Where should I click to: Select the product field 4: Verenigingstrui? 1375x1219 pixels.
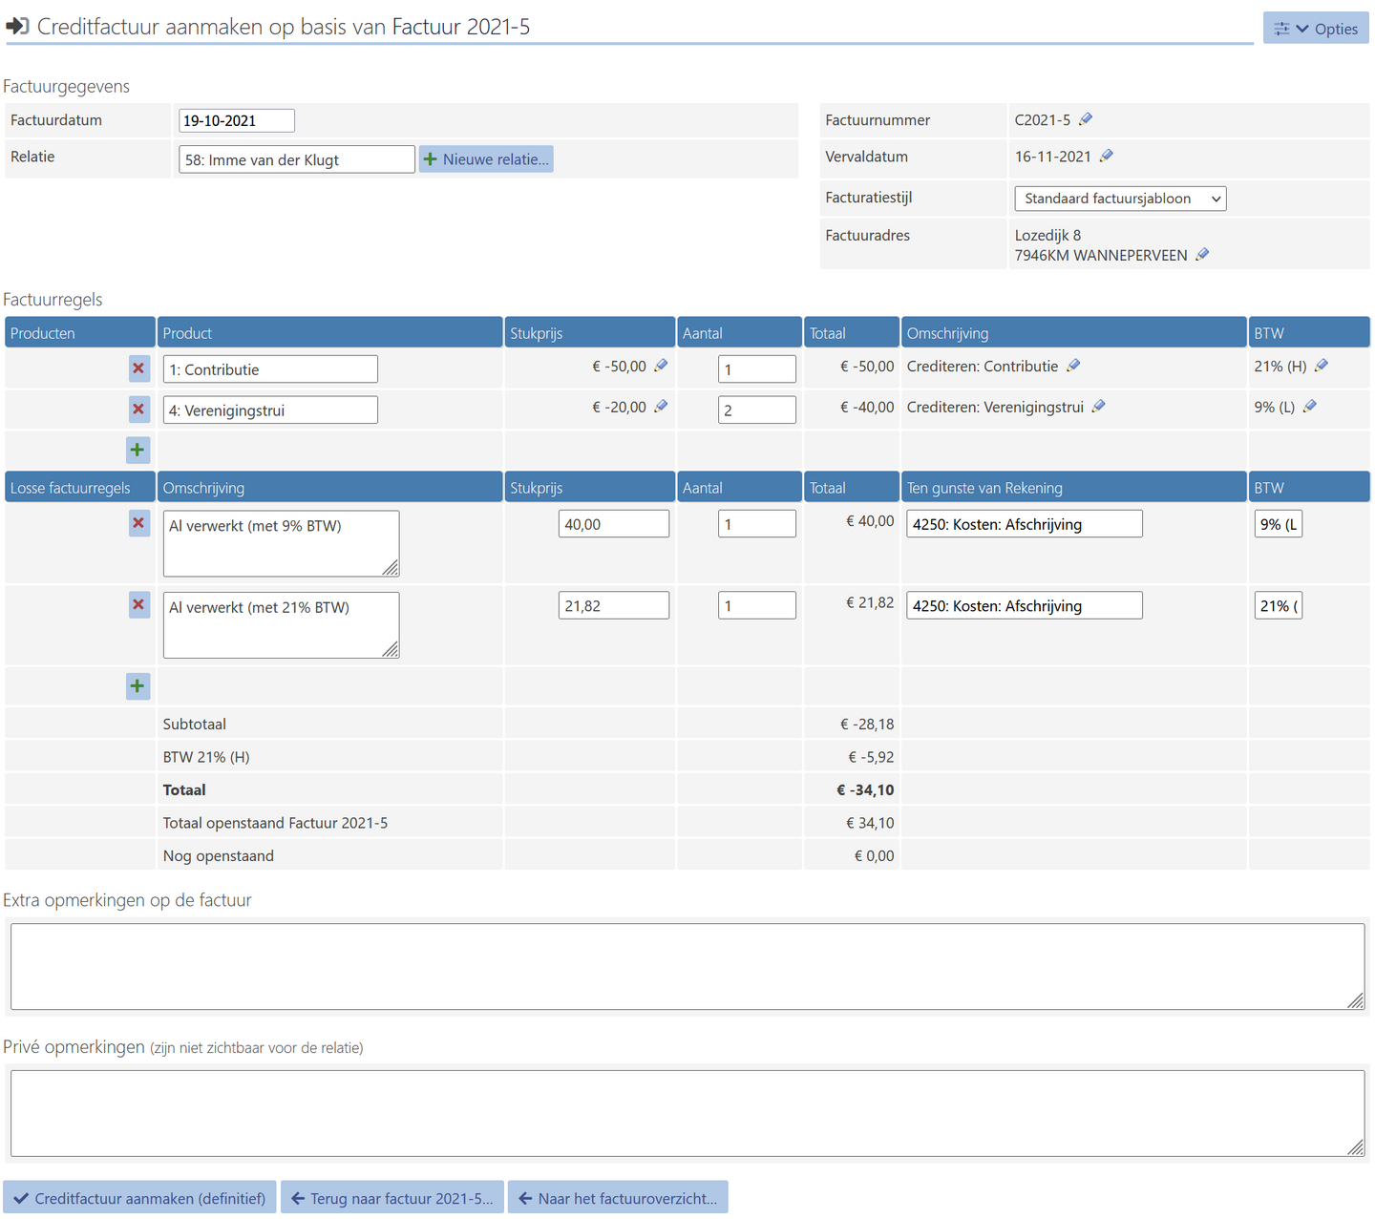(x=270, y=410)
